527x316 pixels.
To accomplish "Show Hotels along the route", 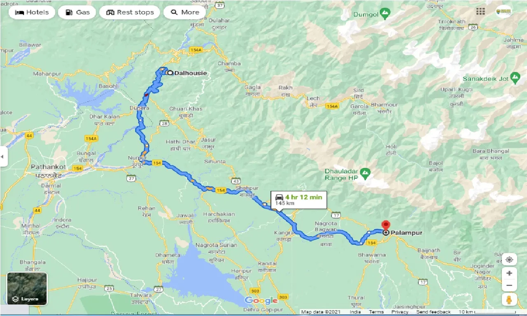I will point(32,12).
